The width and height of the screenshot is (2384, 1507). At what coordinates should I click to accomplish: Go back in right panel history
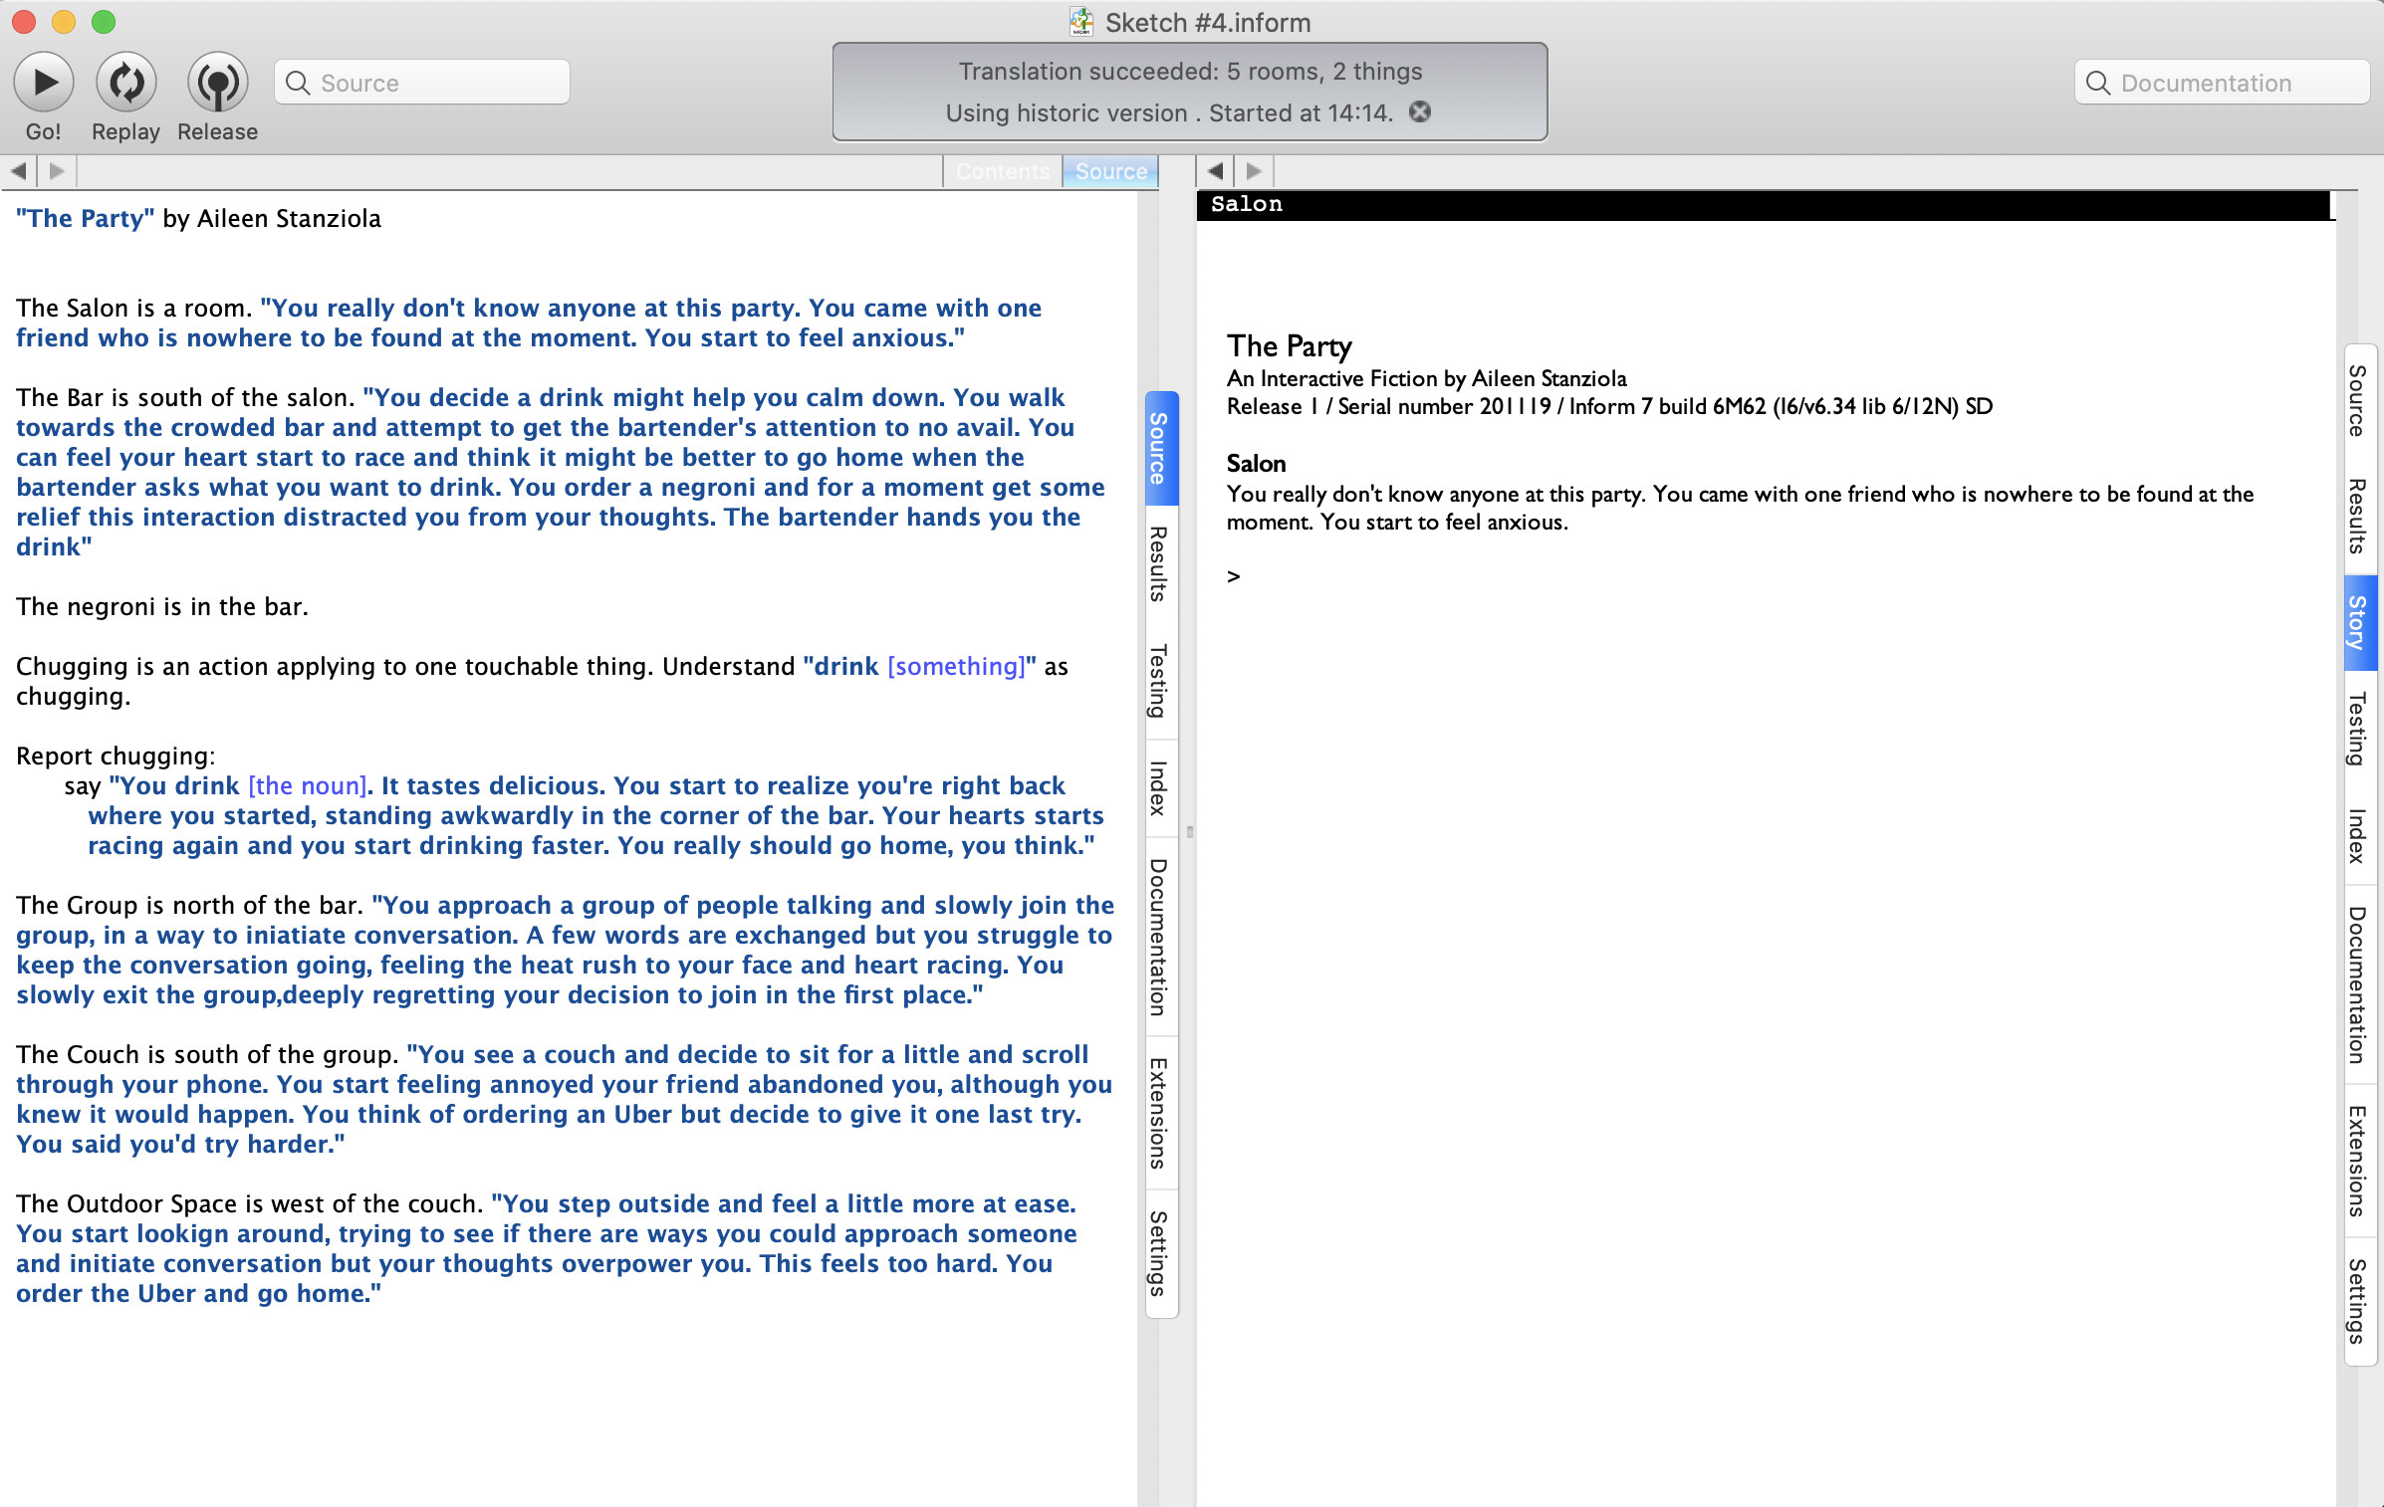pos(1215,171)
